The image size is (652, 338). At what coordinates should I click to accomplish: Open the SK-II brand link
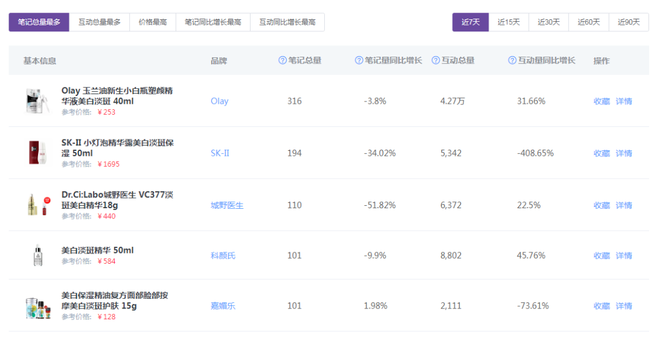tap(220, 153)
